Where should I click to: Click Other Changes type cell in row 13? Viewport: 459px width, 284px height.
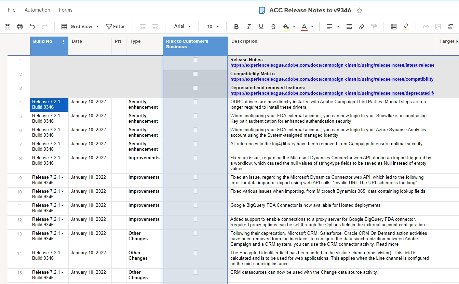(145, 239)
